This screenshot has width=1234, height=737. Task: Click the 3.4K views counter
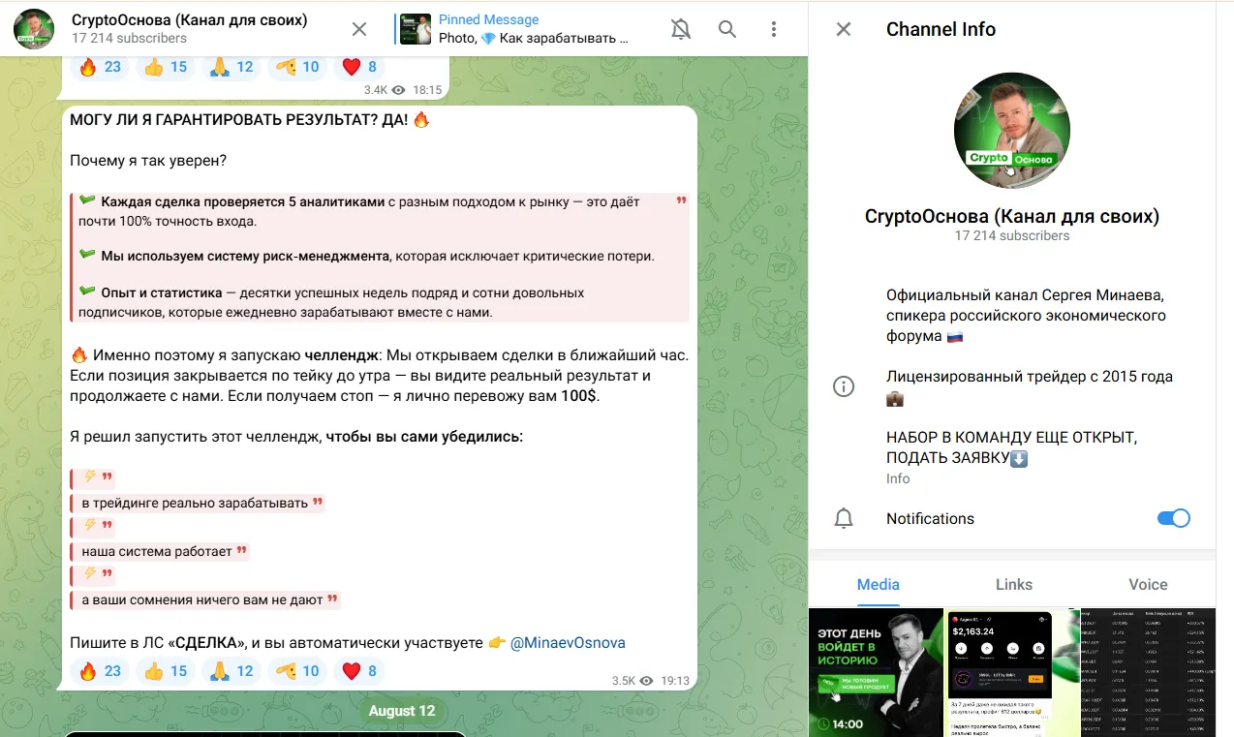point(385,90)
